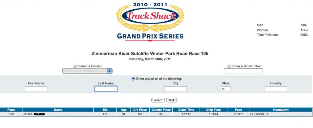Click the Search button

[158, 100]
